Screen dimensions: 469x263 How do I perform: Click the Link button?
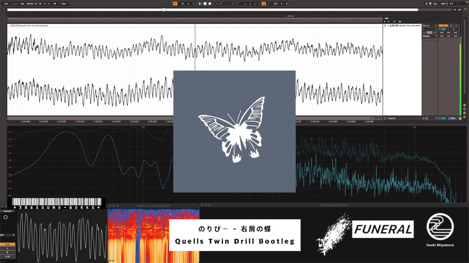click(6, 3)
